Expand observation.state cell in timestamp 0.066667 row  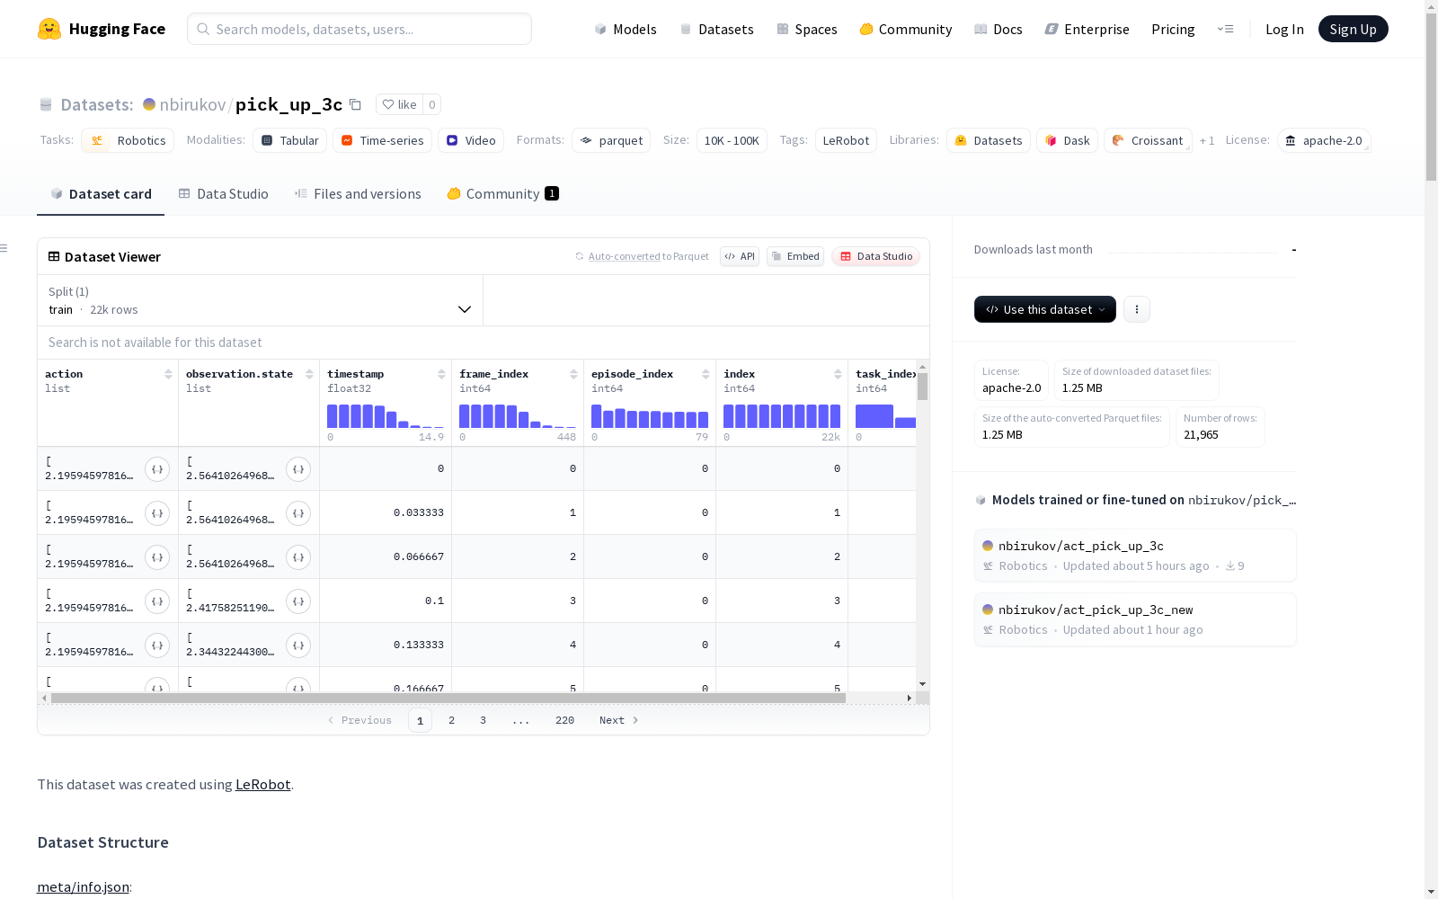coord(298,557)
